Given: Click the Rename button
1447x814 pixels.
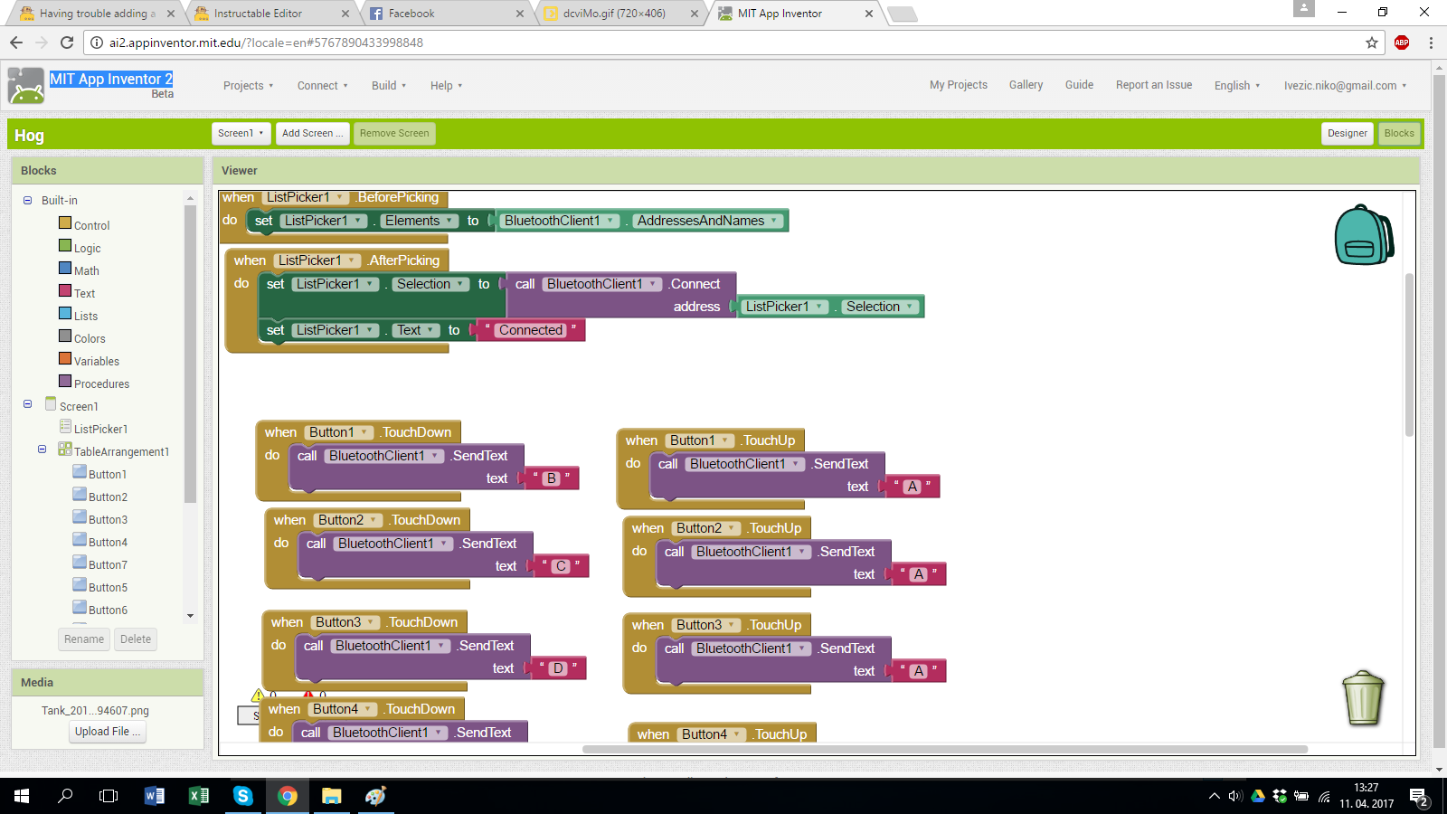Looking at the screenshot, I should (84, 639).
